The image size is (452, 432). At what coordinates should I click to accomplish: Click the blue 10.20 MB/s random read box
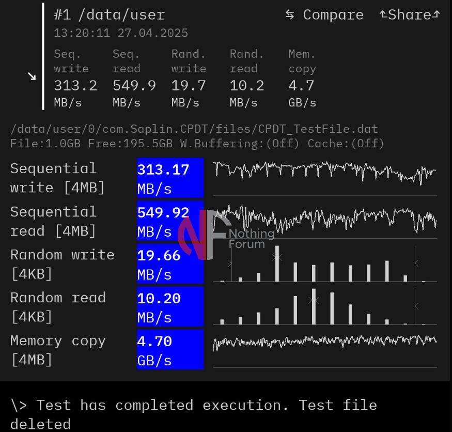tap(170, 307)
